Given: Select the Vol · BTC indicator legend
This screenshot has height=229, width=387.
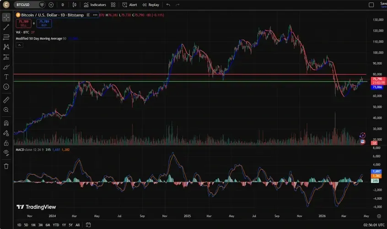Looking at the screenshot, I should pos(22,33).
